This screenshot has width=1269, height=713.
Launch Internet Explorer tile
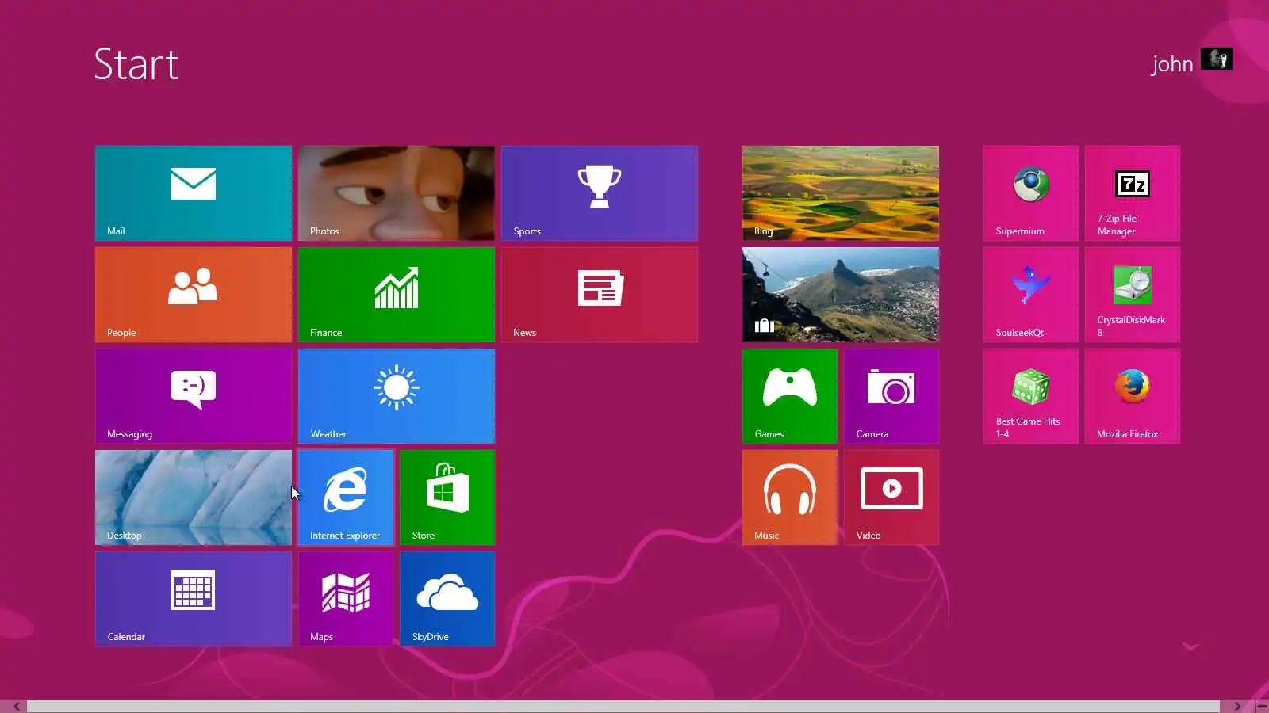click(346, 498)
